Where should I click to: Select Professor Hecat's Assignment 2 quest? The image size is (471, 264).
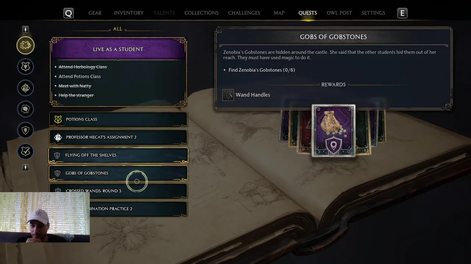118,137
